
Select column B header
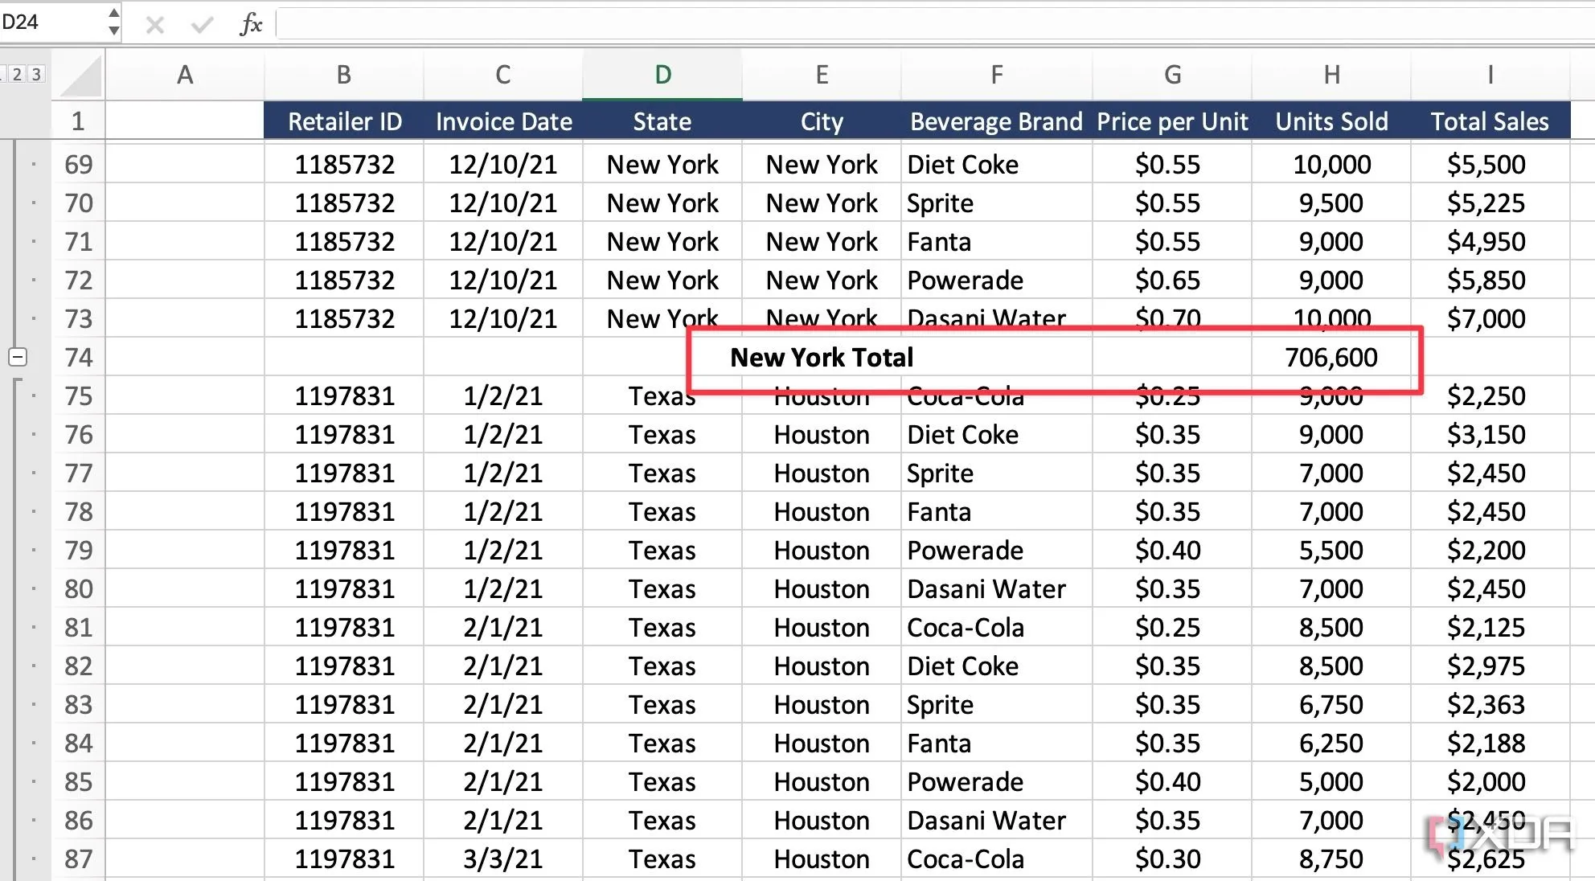(x=343, y=75)
